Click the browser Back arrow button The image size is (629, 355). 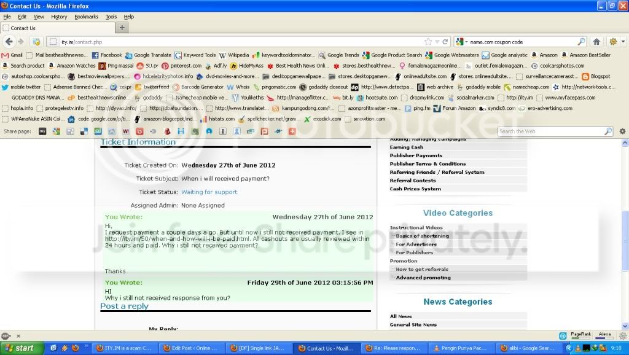(x=9, y=42)
